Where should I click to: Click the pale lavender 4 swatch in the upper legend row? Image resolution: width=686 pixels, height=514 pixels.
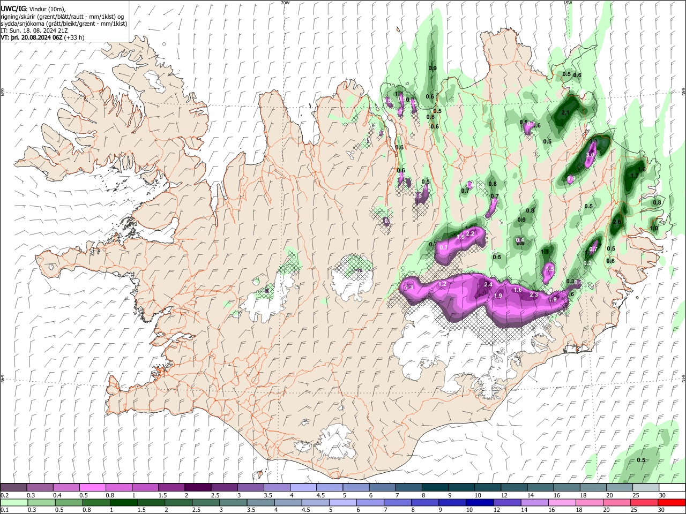pos(303,488)
